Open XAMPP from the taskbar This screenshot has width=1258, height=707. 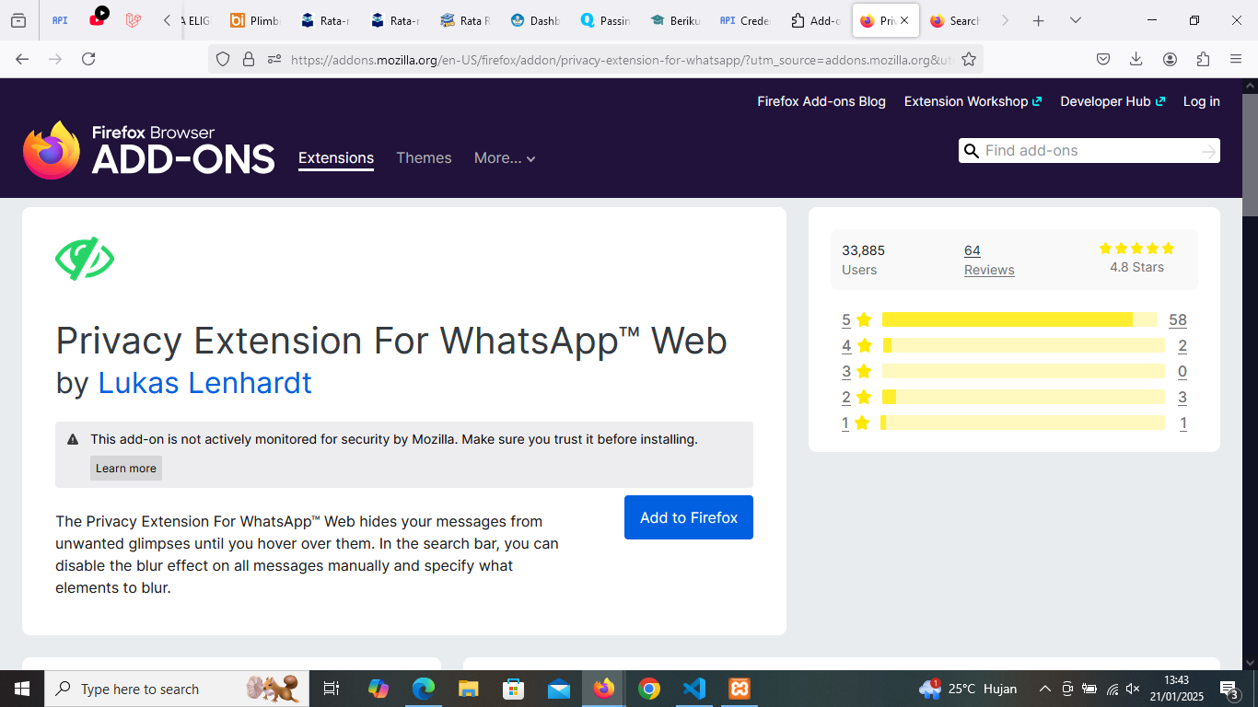740,689
